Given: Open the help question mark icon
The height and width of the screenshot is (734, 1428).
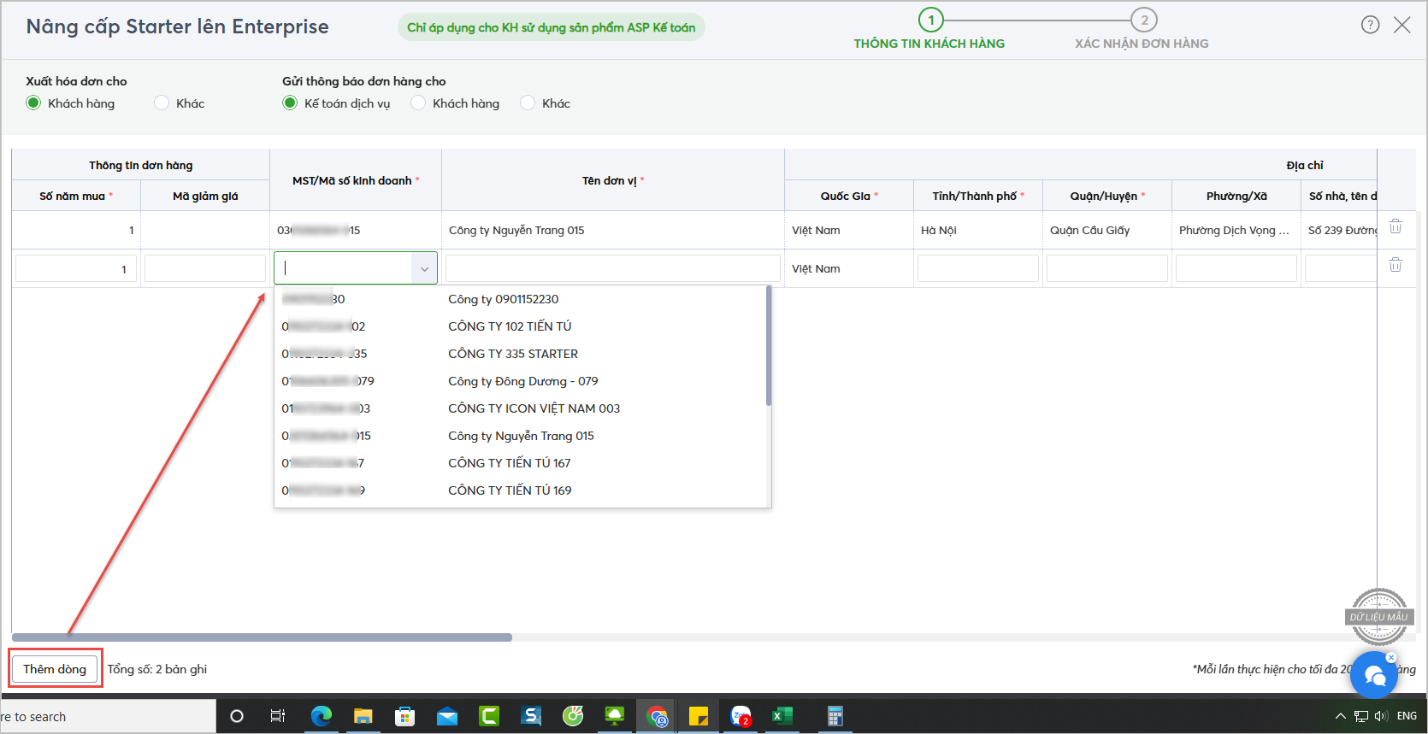Looking at the screenshot, I should point(1370,25).
